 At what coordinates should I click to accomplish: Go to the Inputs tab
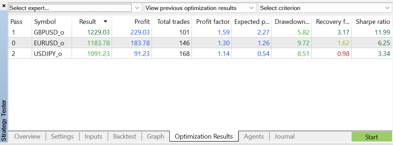coord(93,136)
